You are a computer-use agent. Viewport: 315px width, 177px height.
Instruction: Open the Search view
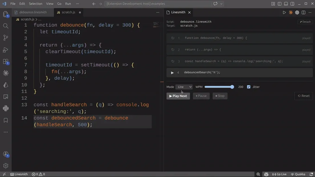coord(6,26)
